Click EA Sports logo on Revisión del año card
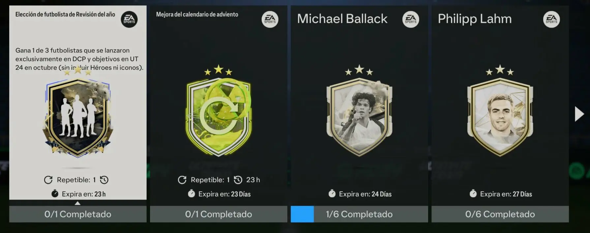 129,19
